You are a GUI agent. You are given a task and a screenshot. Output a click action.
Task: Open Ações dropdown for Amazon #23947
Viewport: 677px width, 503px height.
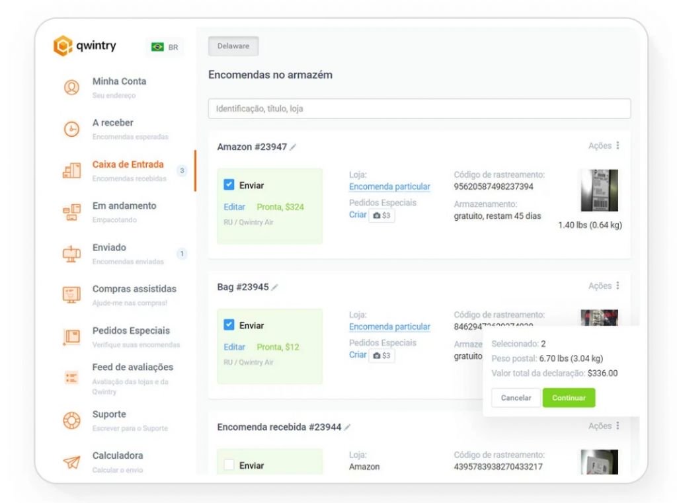[604, 145]
